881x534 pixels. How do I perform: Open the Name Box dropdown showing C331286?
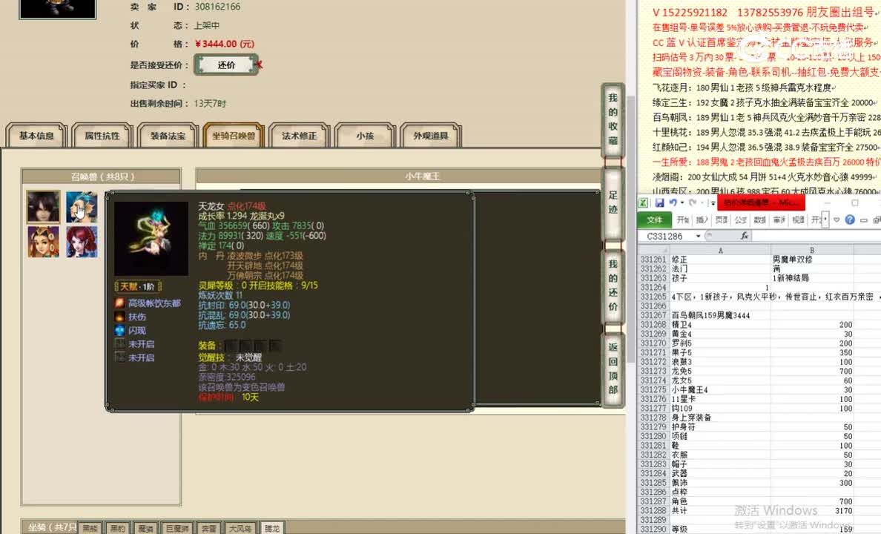[x=697, y=235]
